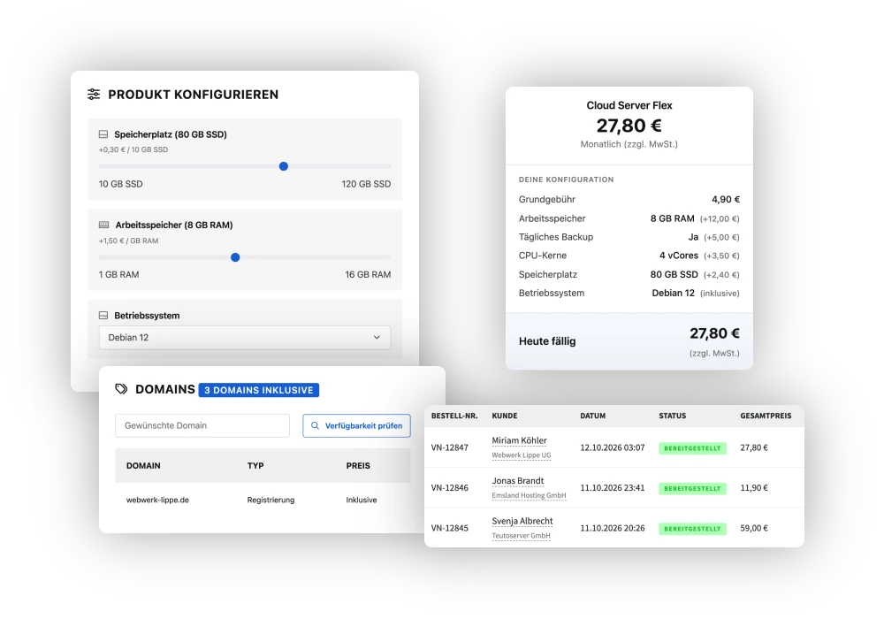Click the sliders icon beside Produkt konfigurieren
The height and width of the screenshot is (619, 884).
pyautogui.click(x=94, y=94)
